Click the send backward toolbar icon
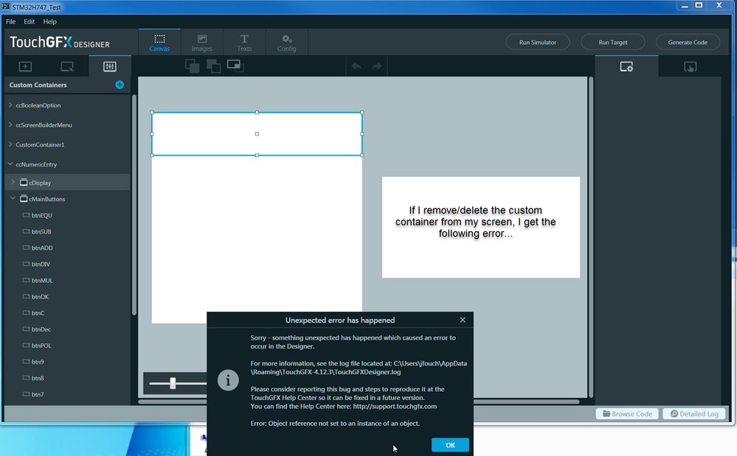This screenshot has width=737, height=456. pos(213,66)
